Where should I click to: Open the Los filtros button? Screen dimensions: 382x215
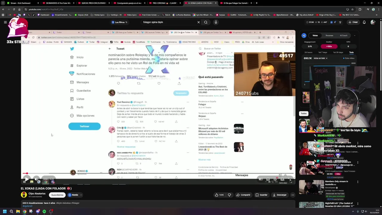[119, 22]
